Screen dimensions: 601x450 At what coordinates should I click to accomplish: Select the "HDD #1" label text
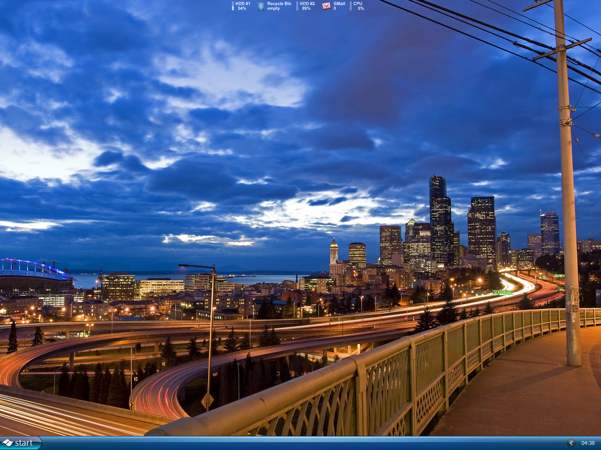[x=243, y=3]
